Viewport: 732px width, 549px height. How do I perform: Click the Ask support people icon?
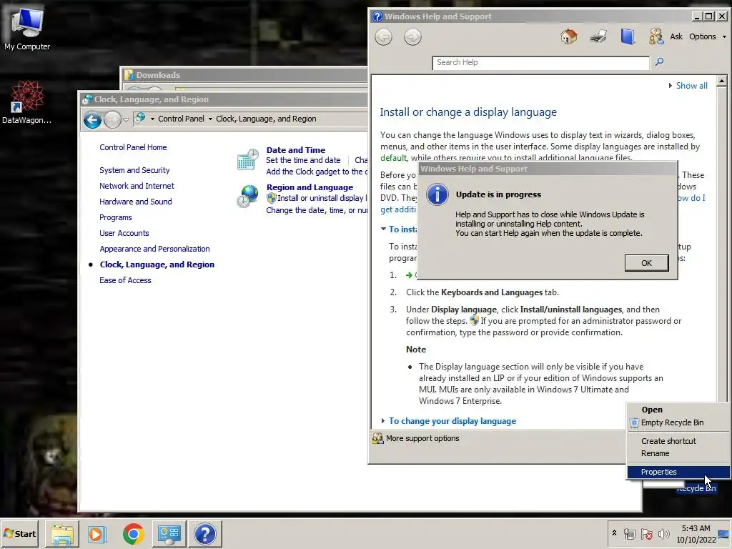656,36
